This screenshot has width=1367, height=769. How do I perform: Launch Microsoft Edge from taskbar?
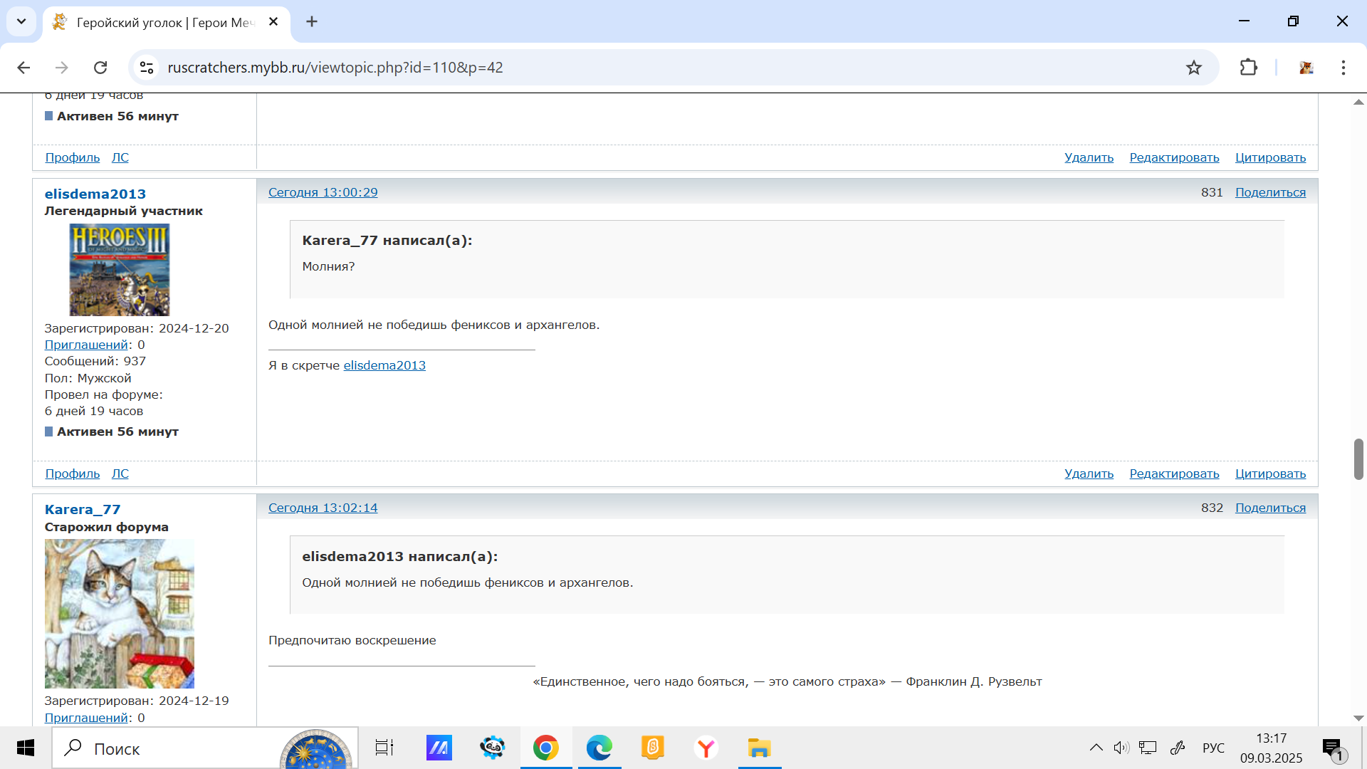[x=599, y=748]
